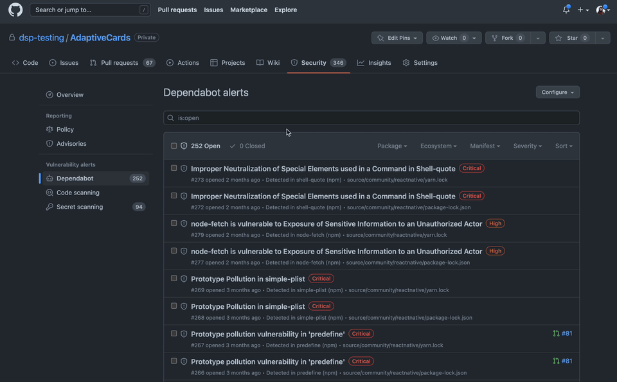This screenshot has width=617, height=382.
Task: Open Secret scanning in the sidebar
Action: [x=95, y=207]
